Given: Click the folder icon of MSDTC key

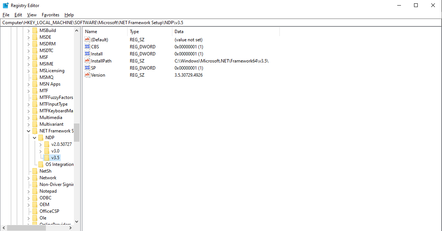Looking at the screenshot, I should 35,51.
